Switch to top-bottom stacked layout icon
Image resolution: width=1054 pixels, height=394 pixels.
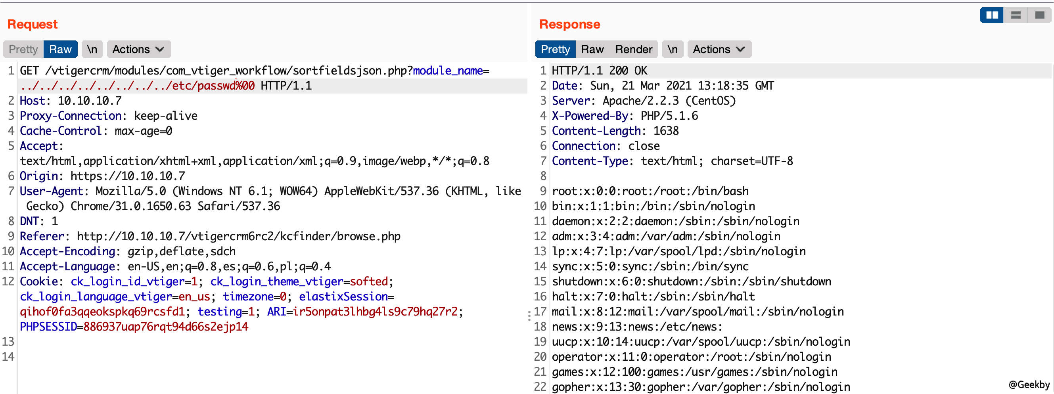point(1016,15)
